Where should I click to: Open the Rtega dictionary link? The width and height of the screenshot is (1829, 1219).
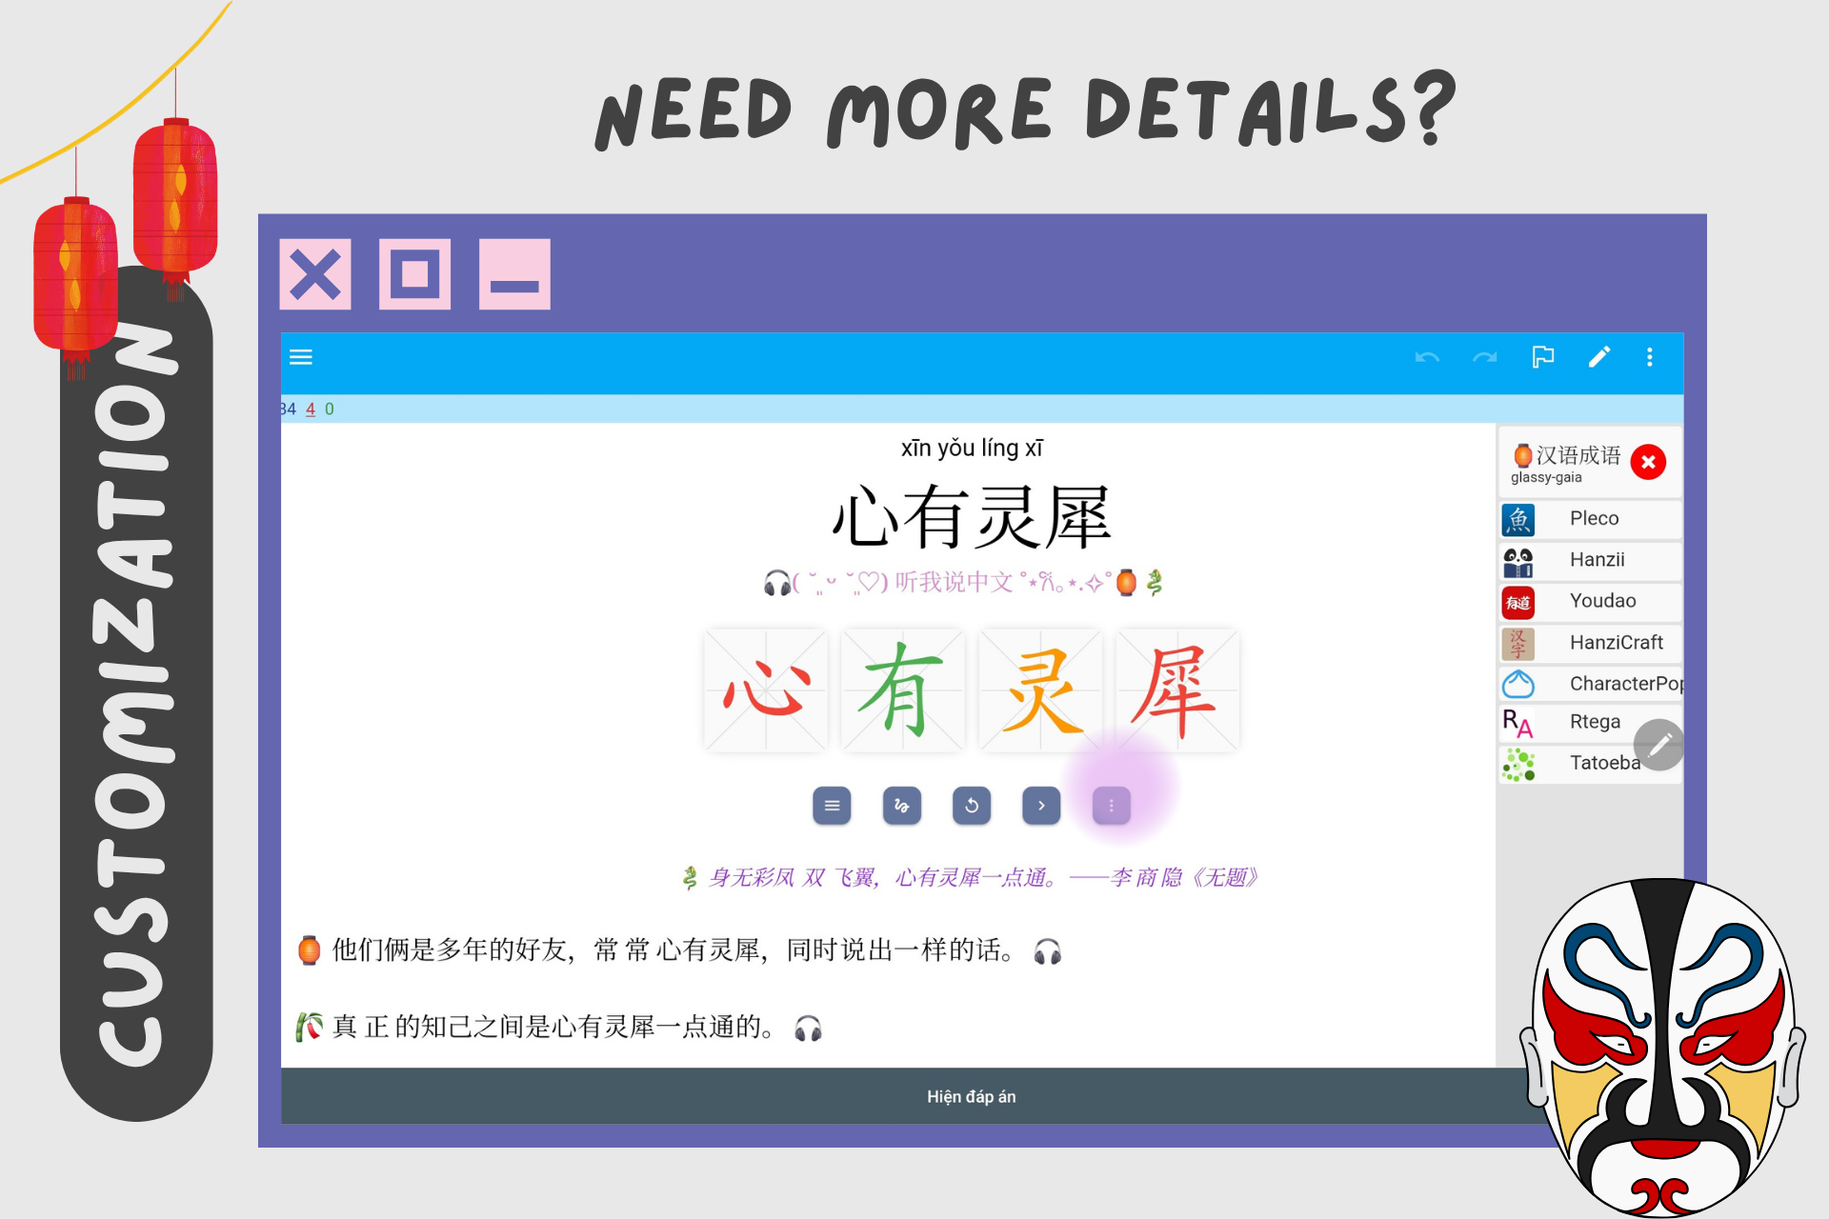tap(1594, 722)
